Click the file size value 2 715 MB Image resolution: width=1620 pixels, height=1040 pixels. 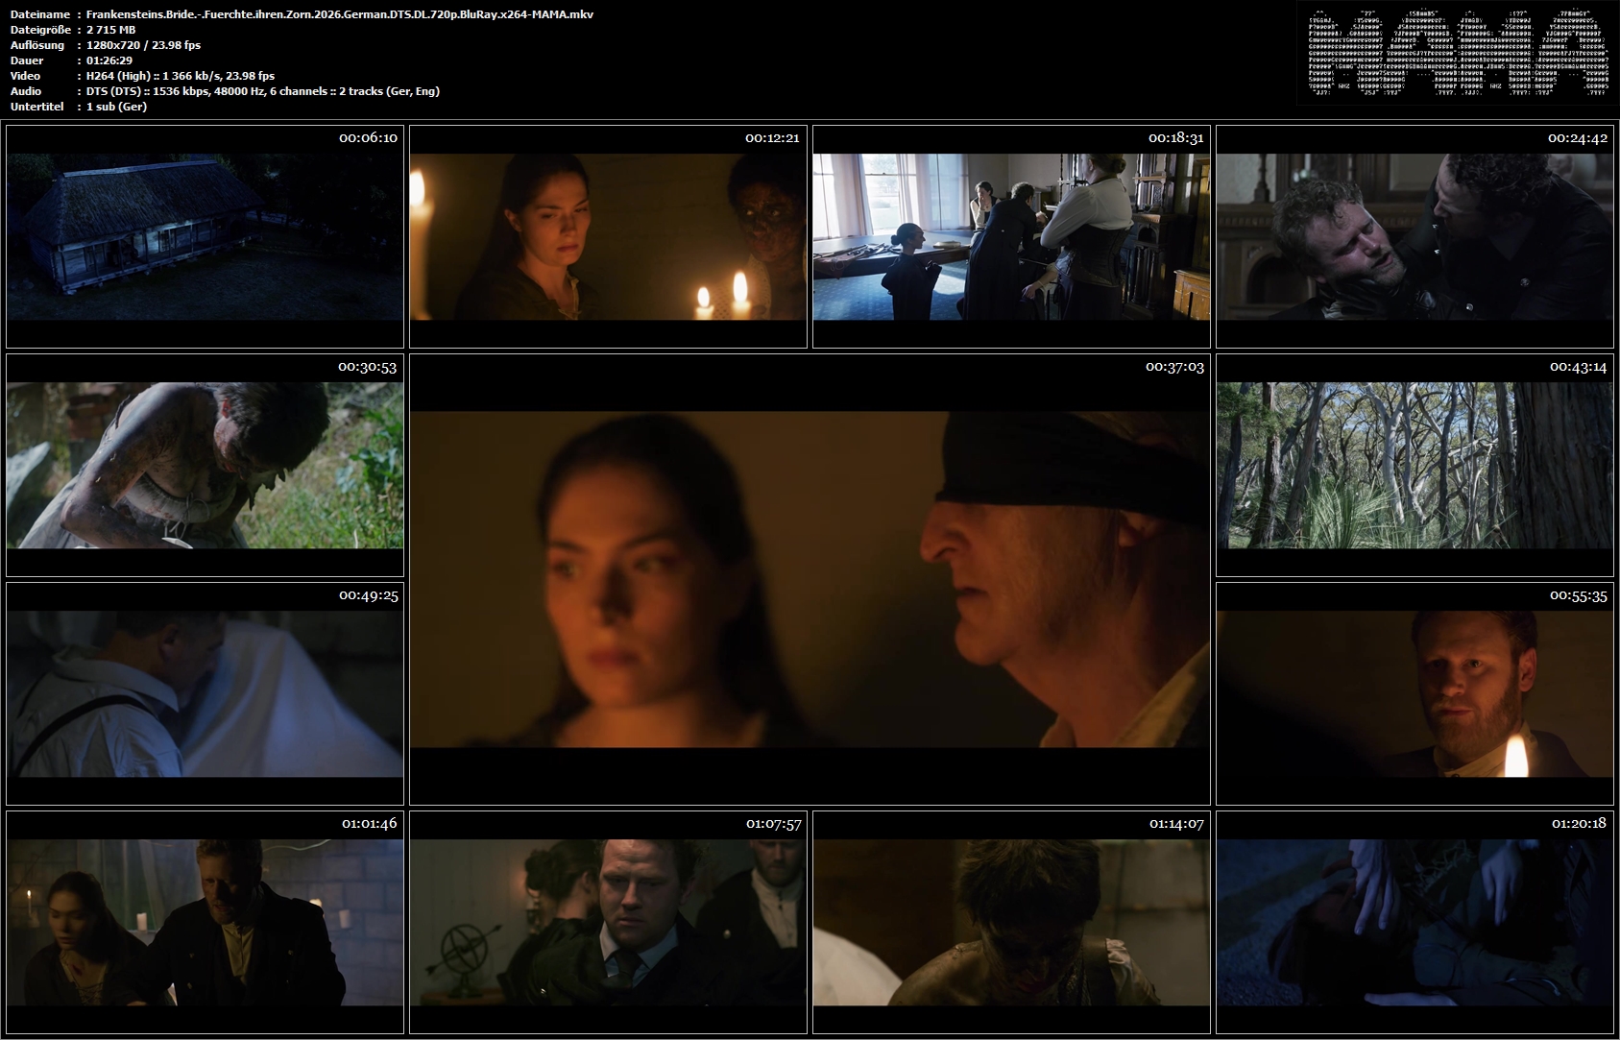[x=110, y=30]
